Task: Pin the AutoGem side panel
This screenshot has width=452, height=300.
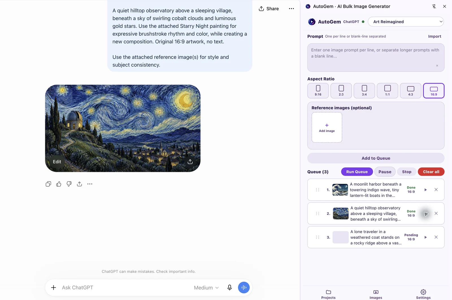Action: [x=434, y=6]
